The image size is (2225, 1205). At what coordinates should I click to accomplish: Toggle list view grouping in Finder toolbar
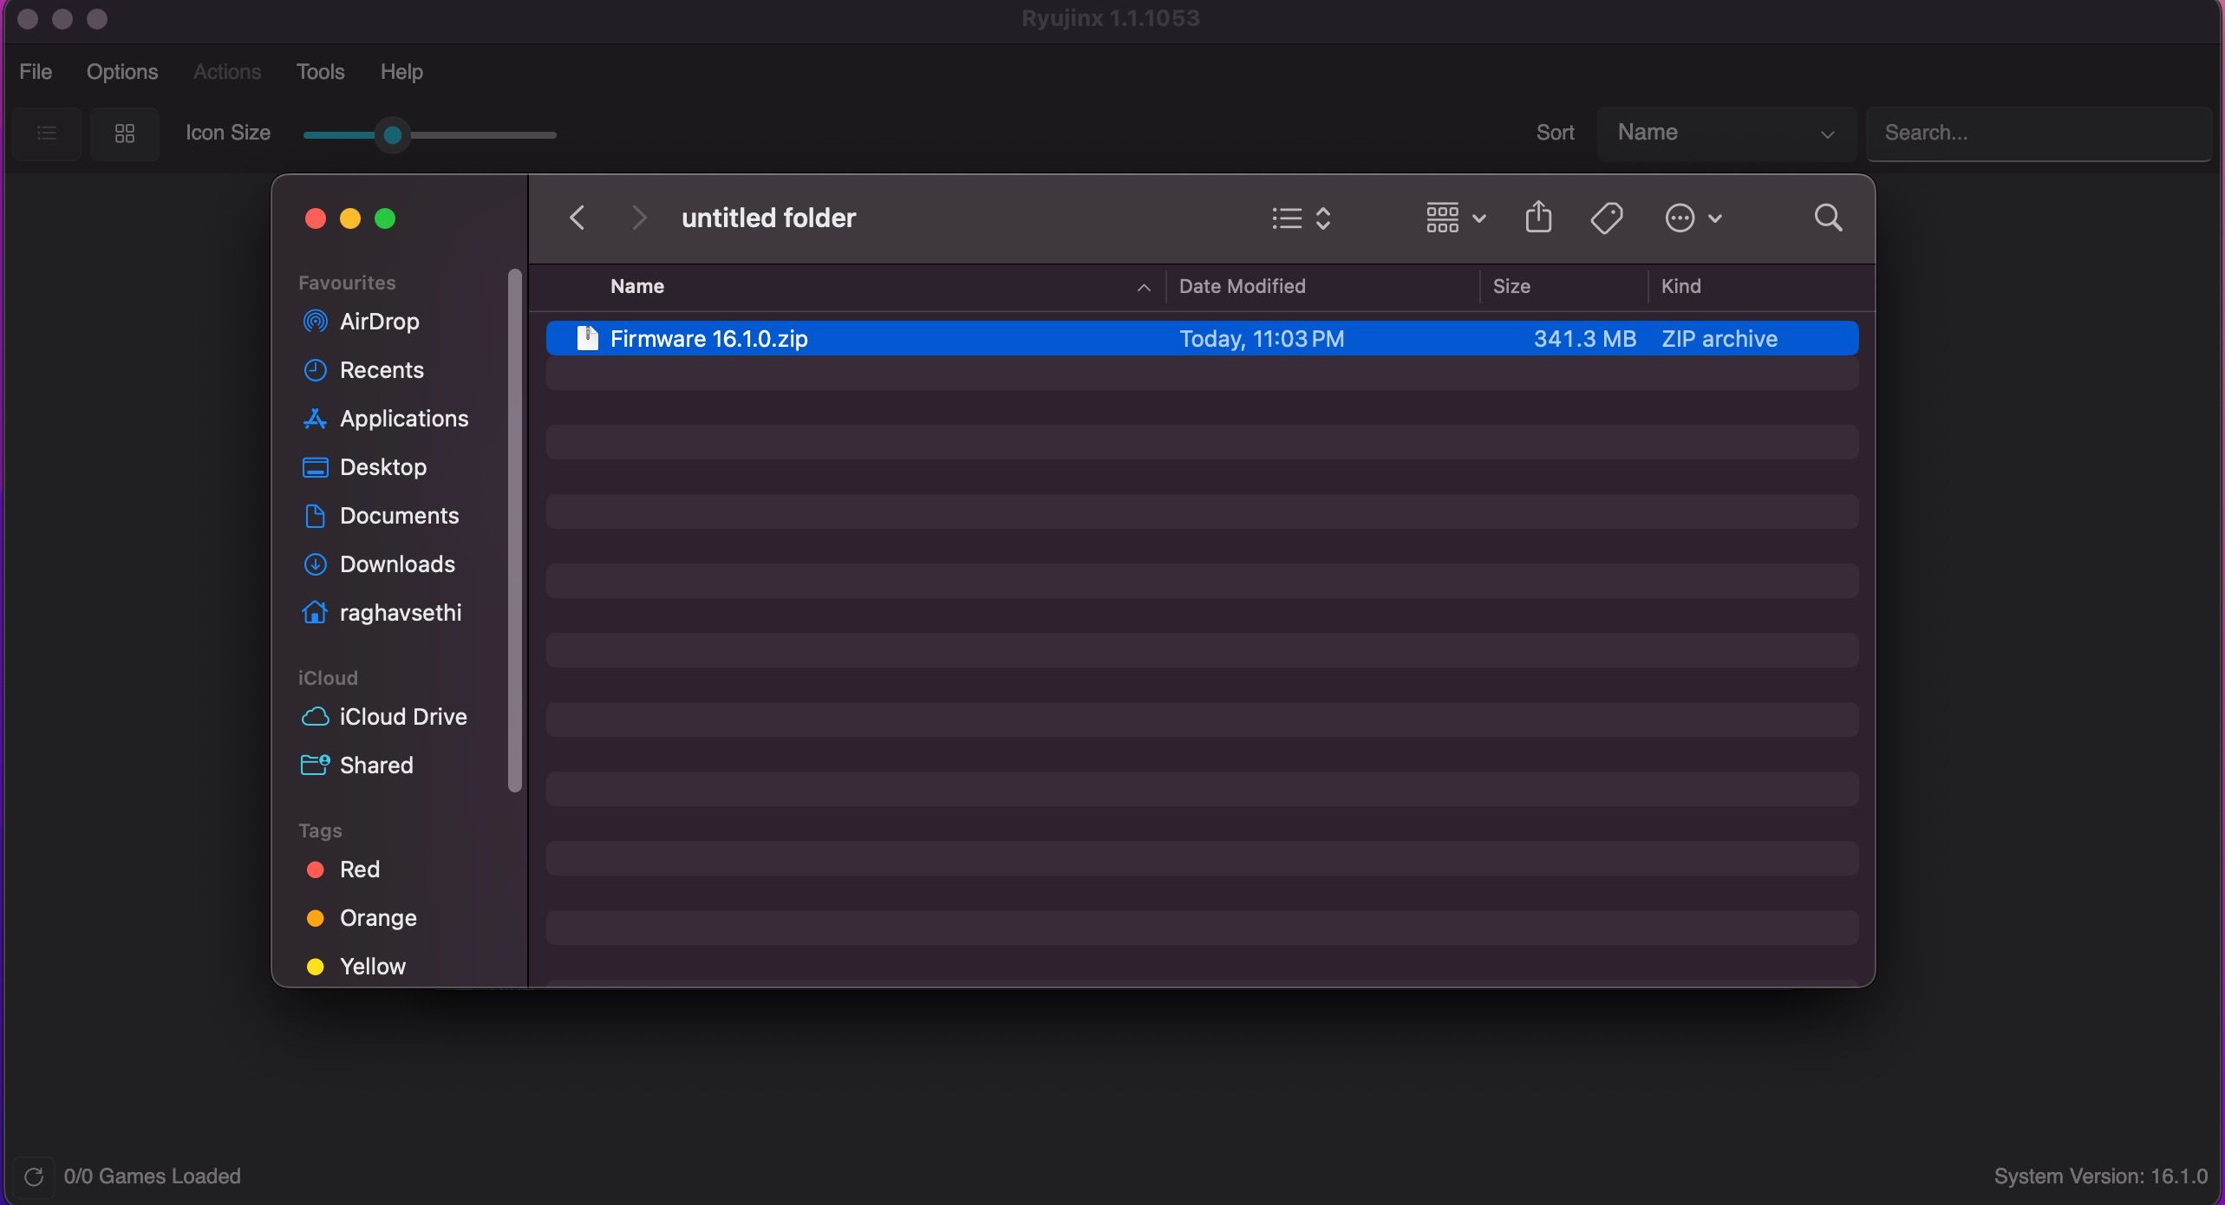click(1300, 218)
